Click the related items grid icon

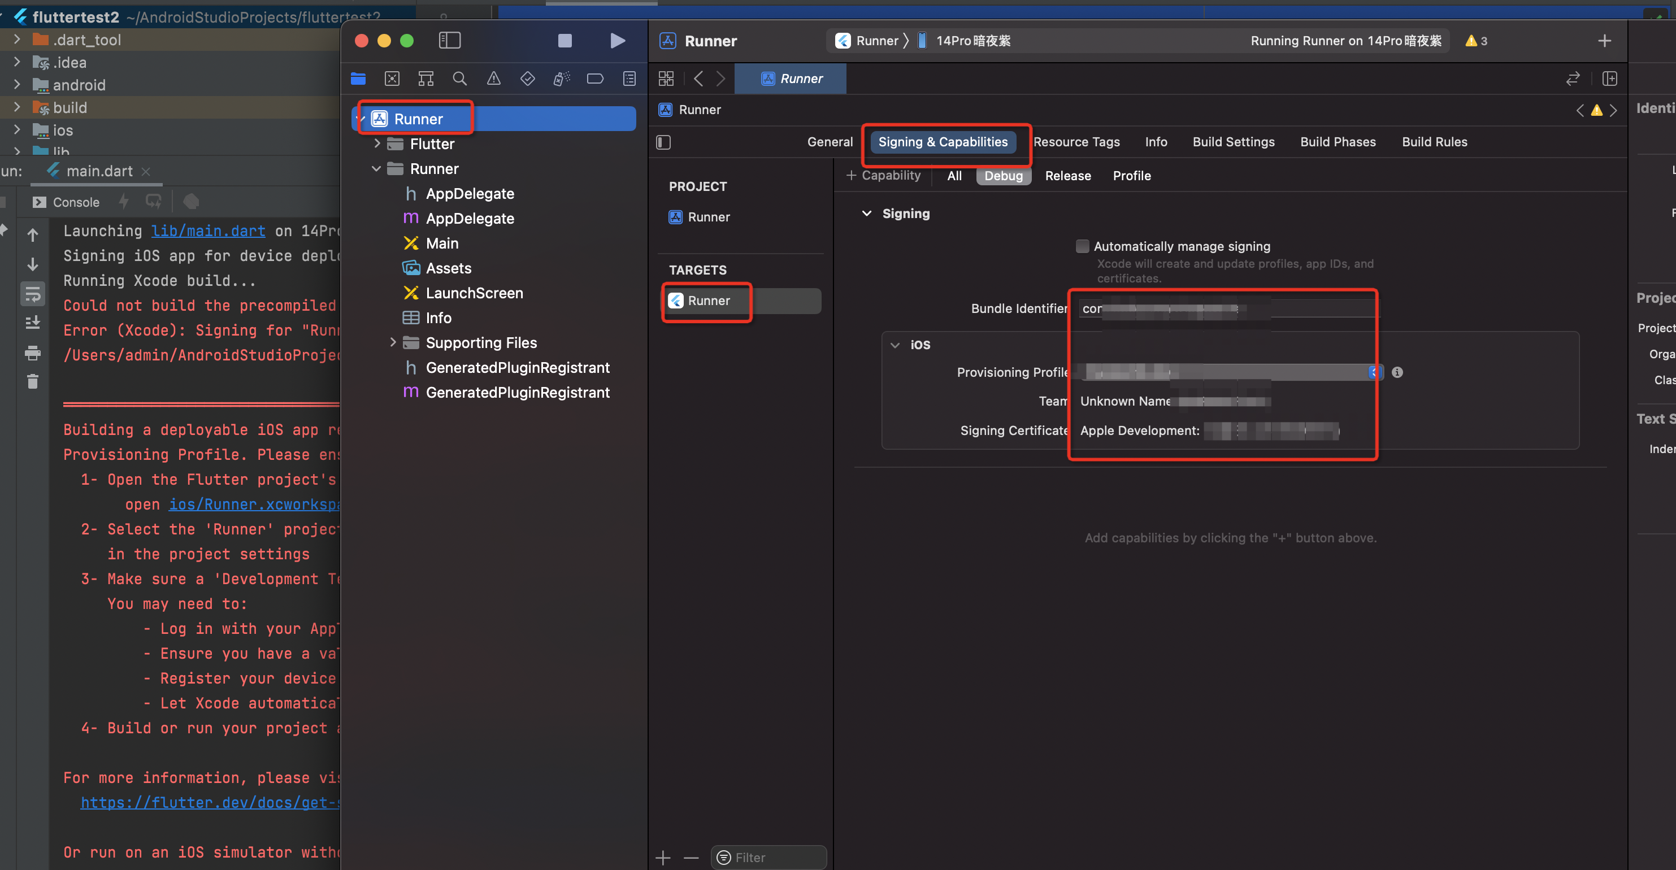pyautogui.click(x=666, y=79)
